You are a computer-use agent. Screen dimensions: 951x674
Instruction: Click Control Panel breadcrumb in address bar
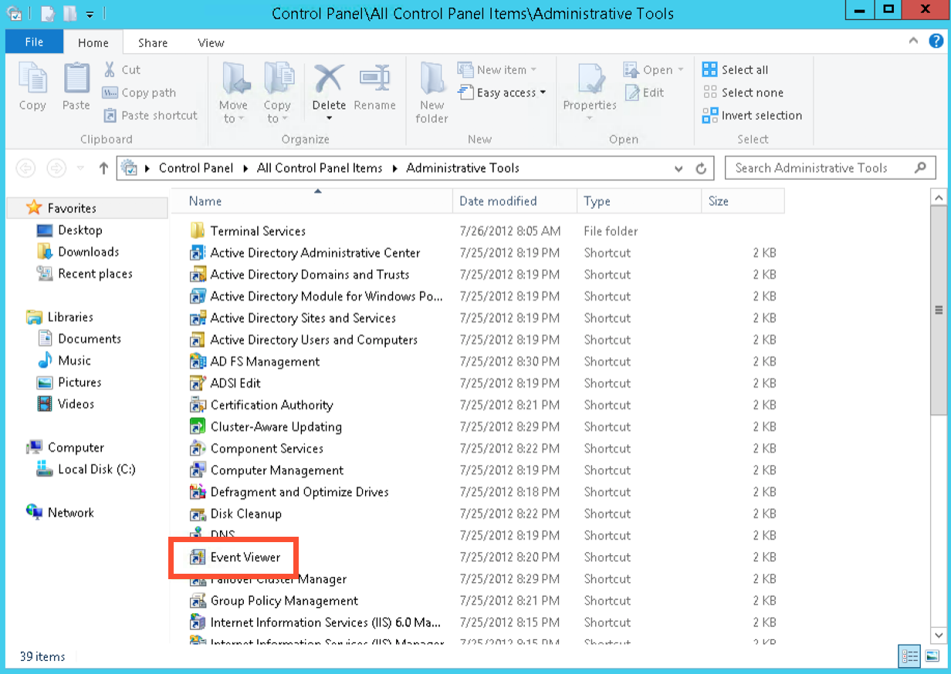196,168
